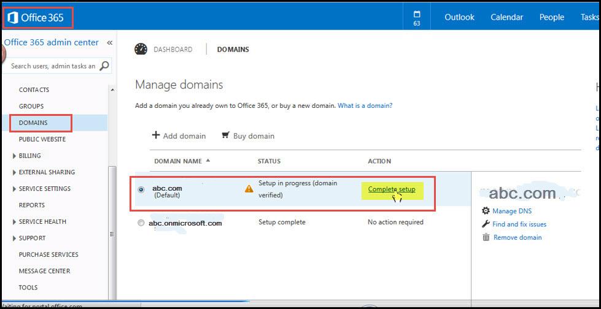
Task: Click the shopping cart Buy domain icon
Action: tap(226, 135)
